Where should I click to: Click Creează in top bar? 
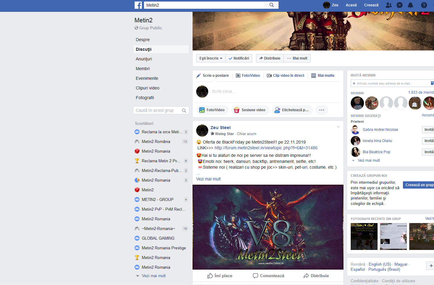pos(371,5)
